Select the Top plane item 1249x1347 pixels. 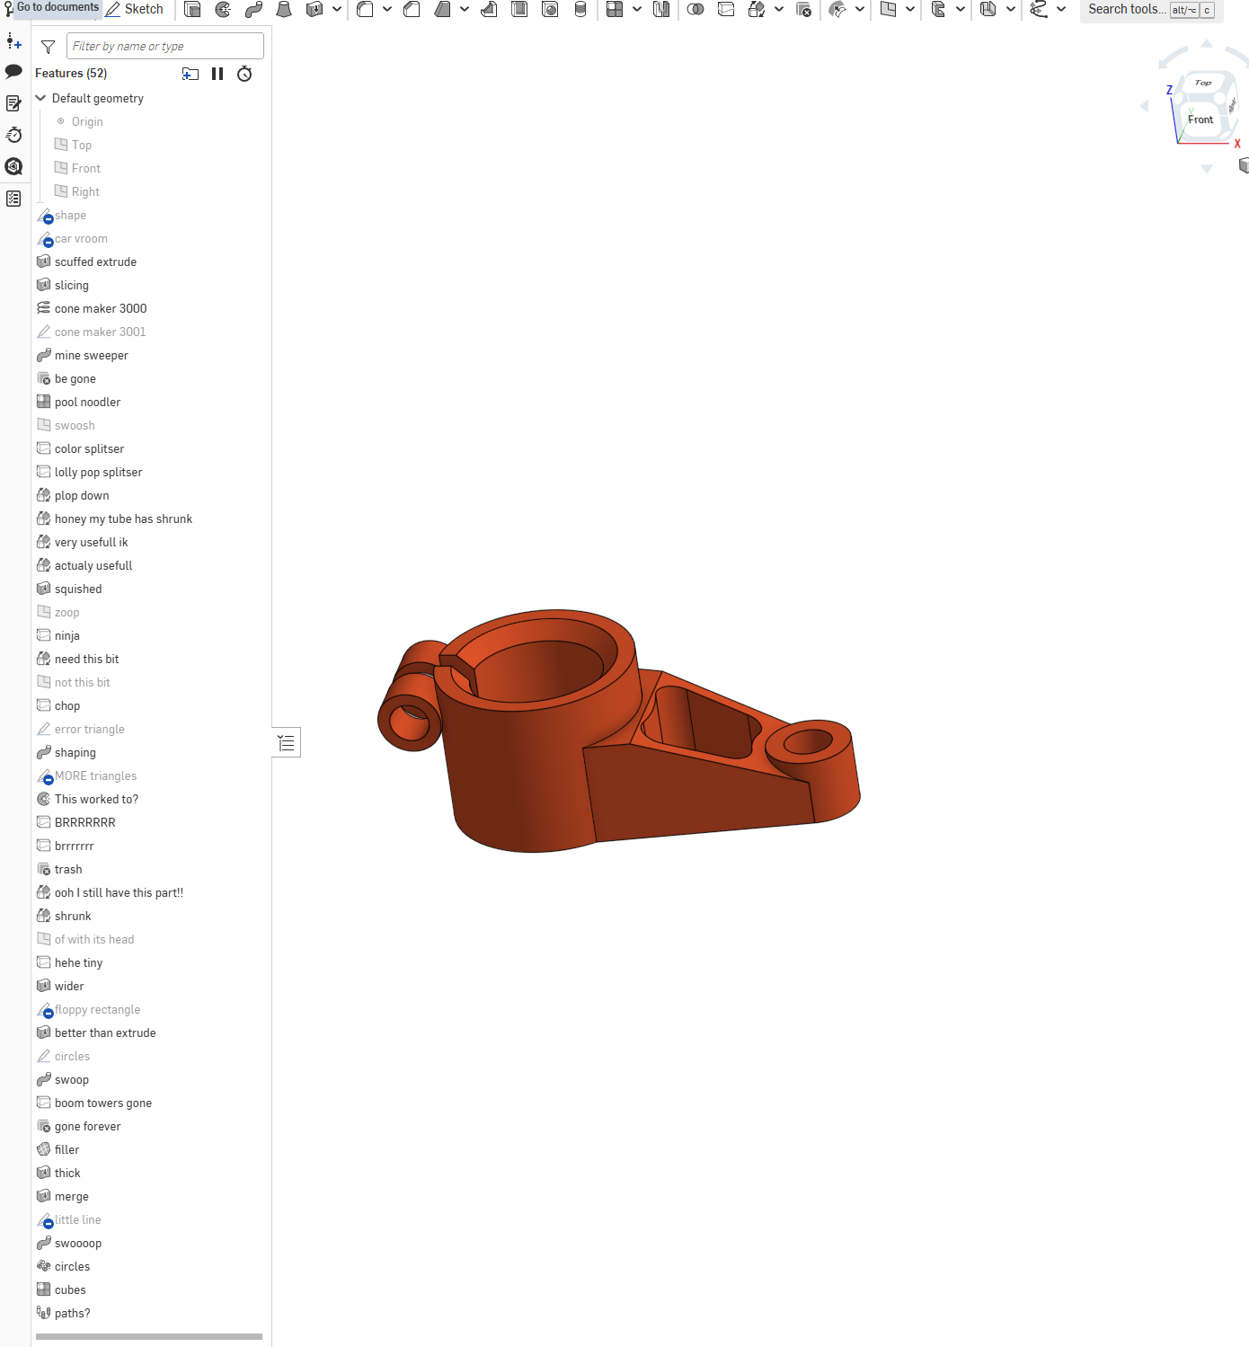[x=82, y=145]
